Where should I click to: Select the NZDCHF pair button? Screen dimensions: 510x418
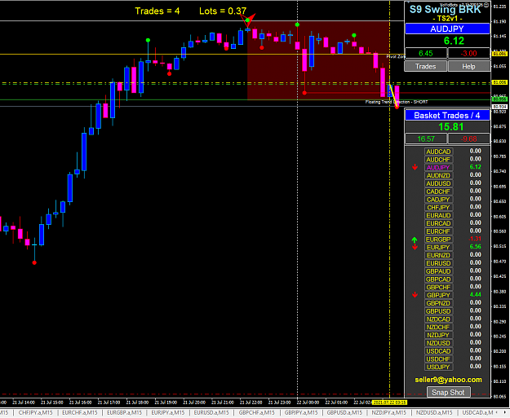[x=438, y=327]
